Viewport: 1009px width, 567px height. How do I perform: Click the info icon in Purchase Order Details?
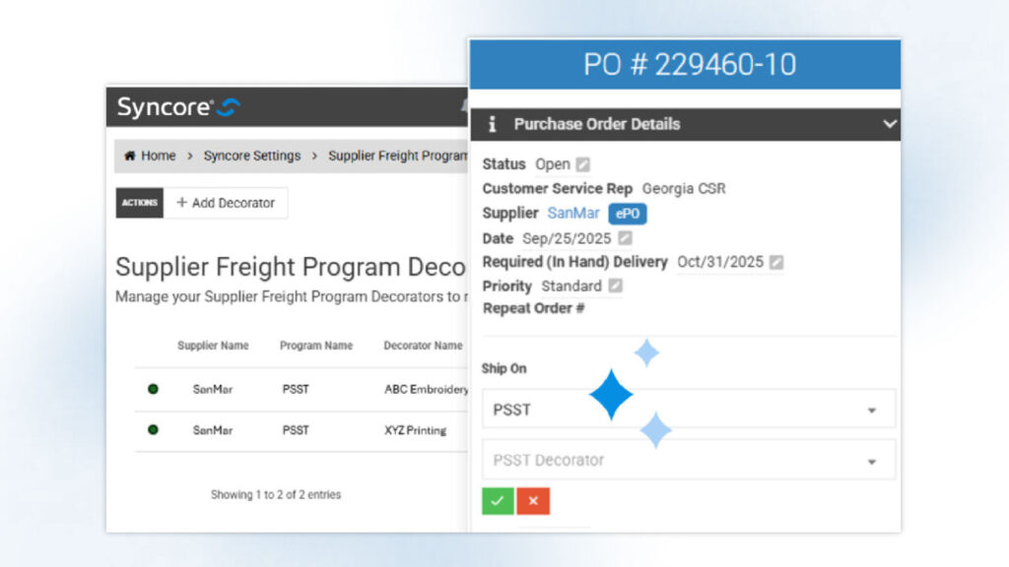point(493,124)
